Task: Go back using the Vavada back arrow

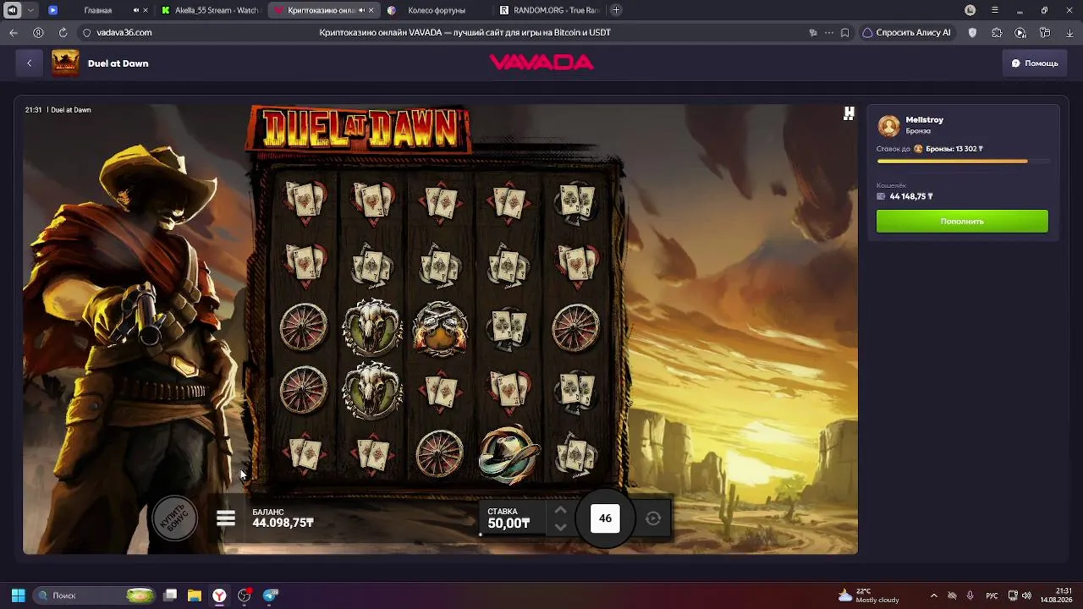Action: click(x=29, y=63)
